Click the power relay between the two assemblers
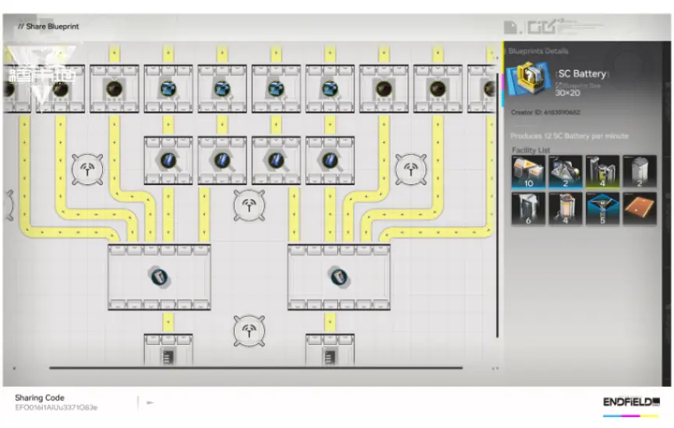The height and width of the screenshot is (428, 674). click(x=249, y=331)
